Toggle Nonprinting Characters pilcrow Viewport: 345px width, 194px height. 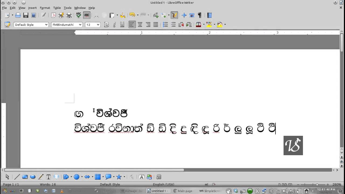click(x=200, y=15)
